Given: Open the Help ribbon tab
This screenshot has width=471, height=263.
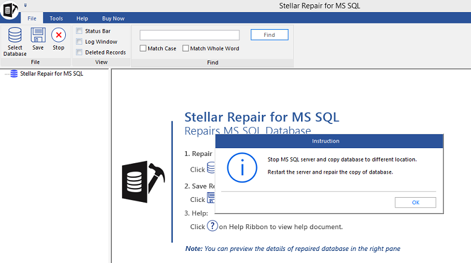Looking at the screenshot, I should [82, 18].
